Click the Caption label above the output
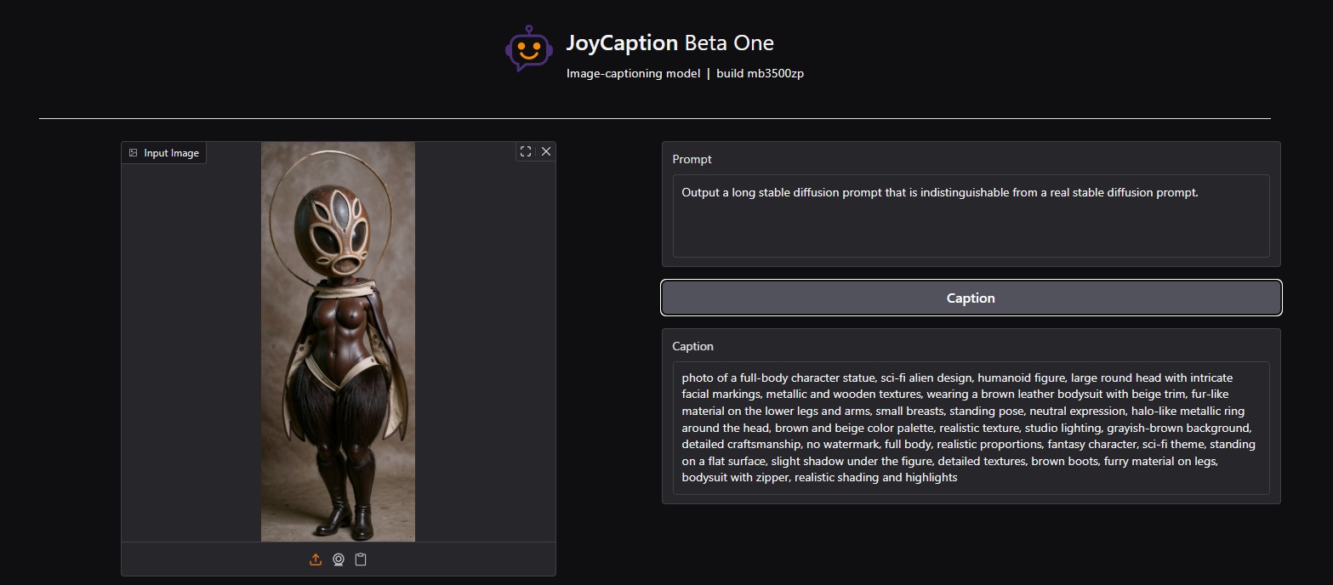Viewport: 1333px width, 585px height. [692, 346]
